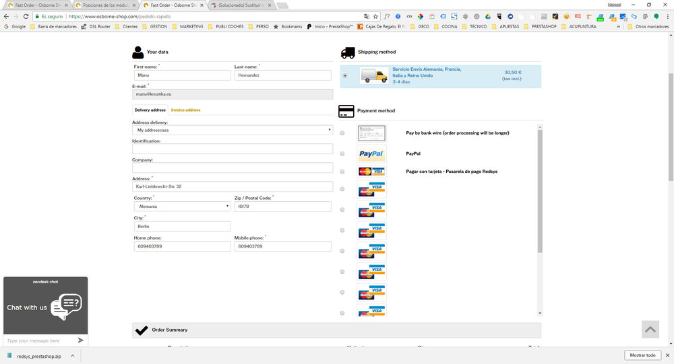Click the bank wire payment thumbnail
Screen dimensions: 674x364
click(x=371, y=133)
